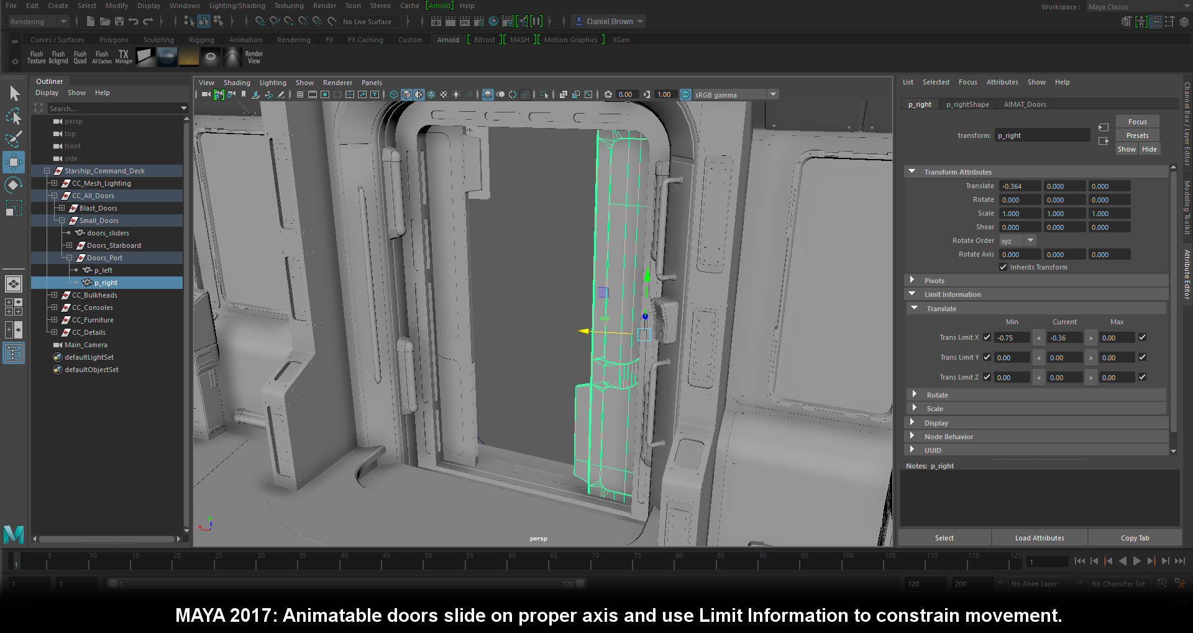Click the Modeling Toolkit icon at top right
1193x633 pixels.
click(x=1126, y=22)
